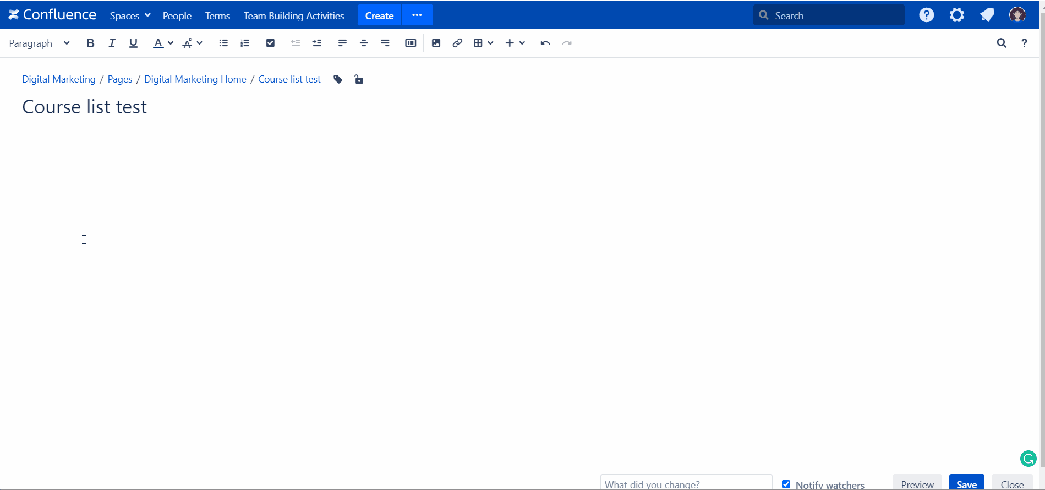
Task: Insert files and images icon
Action: click(436, 43)
